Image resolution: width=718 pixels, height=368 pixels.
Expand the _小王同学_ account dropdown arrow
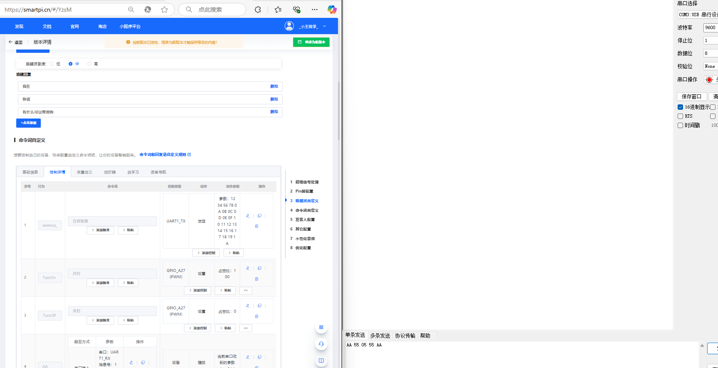325,26
